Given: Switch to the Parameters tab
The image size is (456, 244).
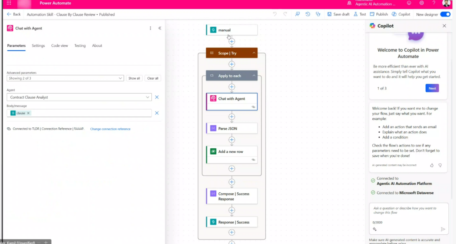Looking at the screenshot, I should coord(16,46).
